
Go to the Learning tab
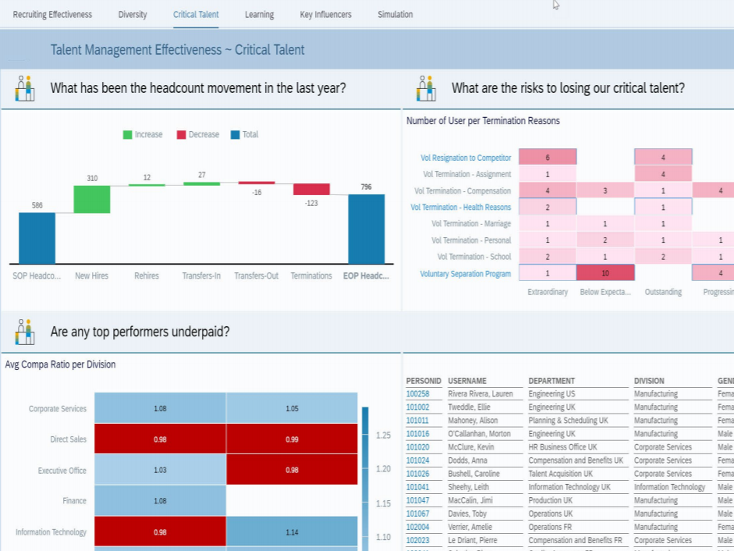coord(259,15)
